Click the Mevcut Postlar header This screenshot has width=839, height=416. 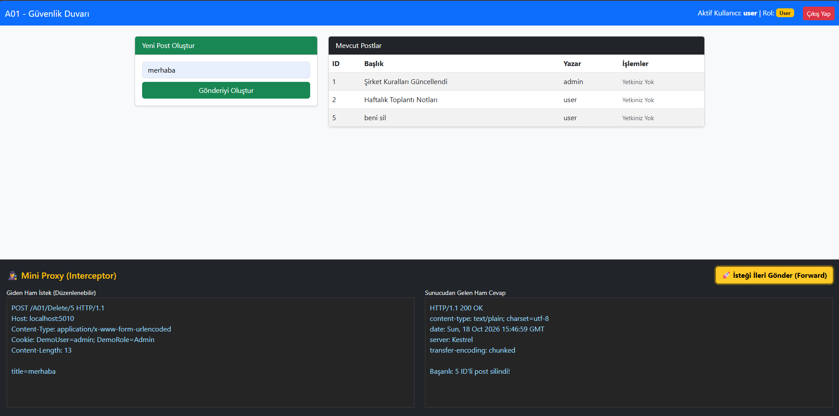point(517,45)
